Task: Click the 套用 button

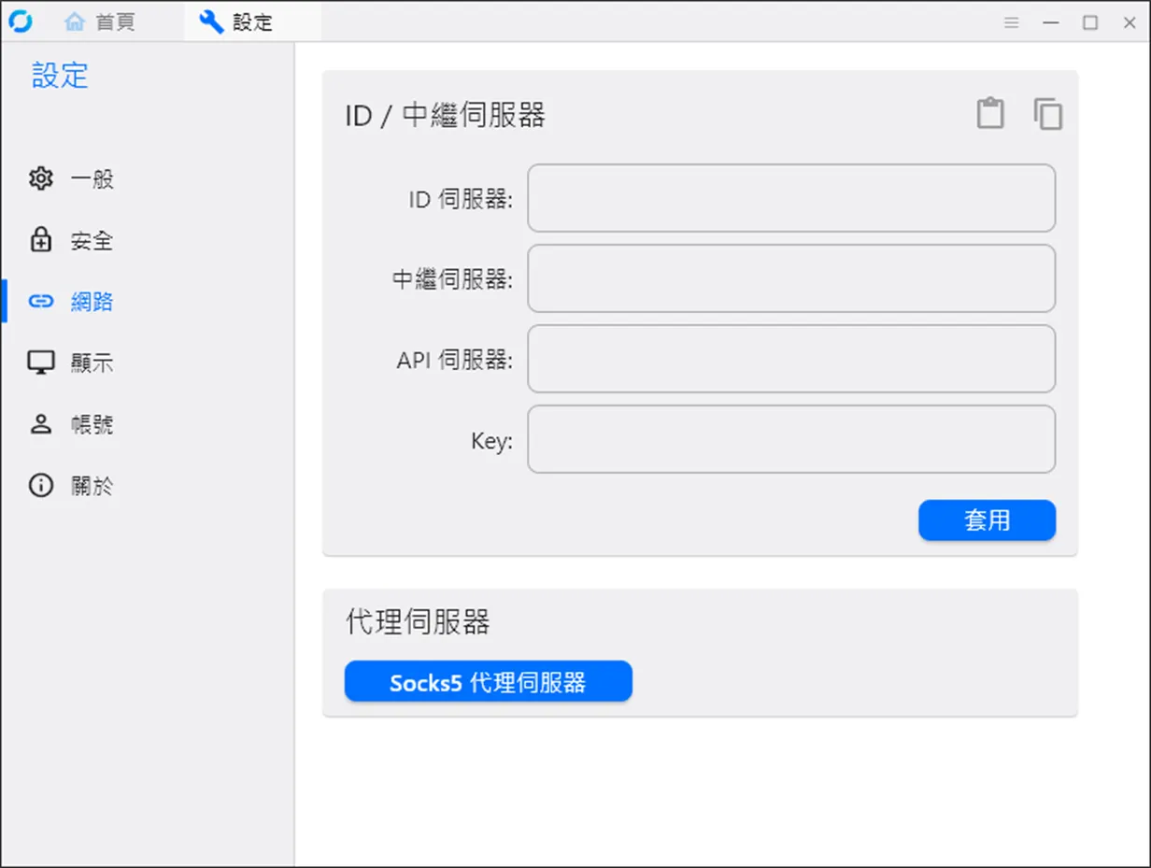Action: [987, 520]
